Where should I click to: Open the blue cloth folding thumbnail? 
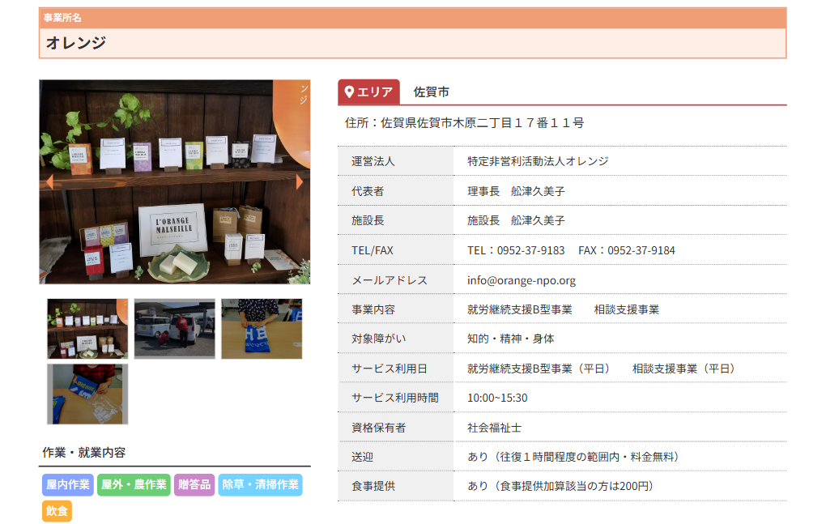coord(262,329)
